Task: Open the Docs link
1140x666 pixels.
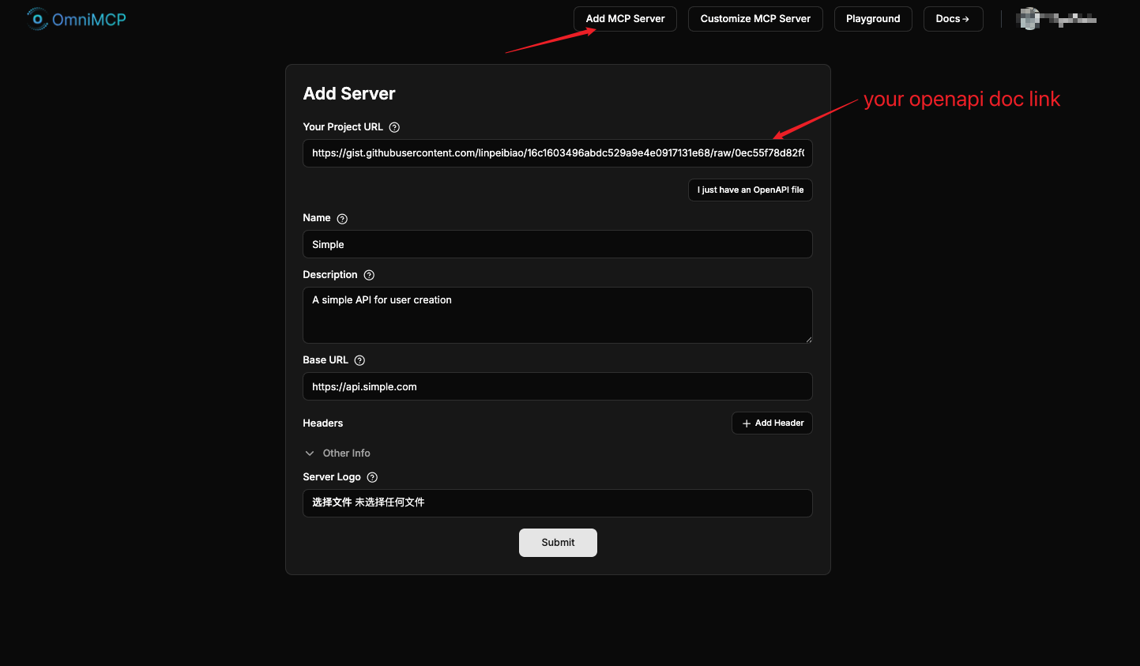Action: pyautogui.click(x=953, y=19)
